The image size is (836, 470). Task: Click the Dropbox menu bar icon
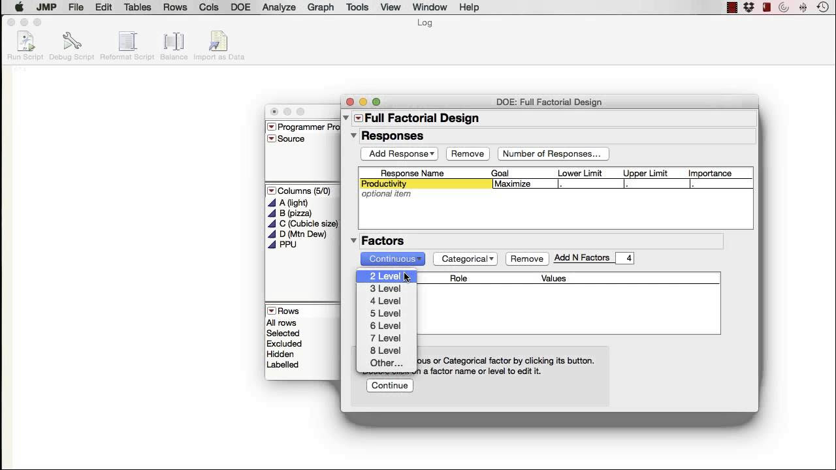[x=749, y=7]
